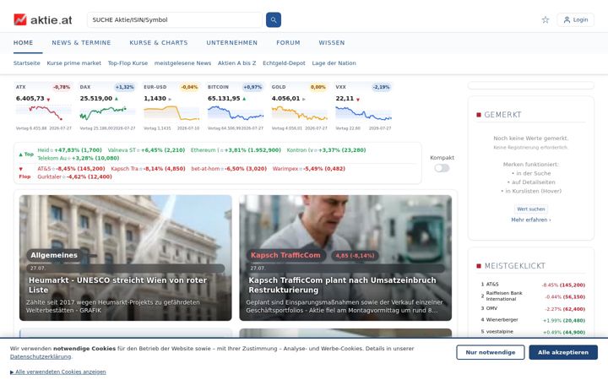Open the GOLD chart sparkline
Image resolution: width=608 pixels, height=380 pixels.
pos(299,113)
